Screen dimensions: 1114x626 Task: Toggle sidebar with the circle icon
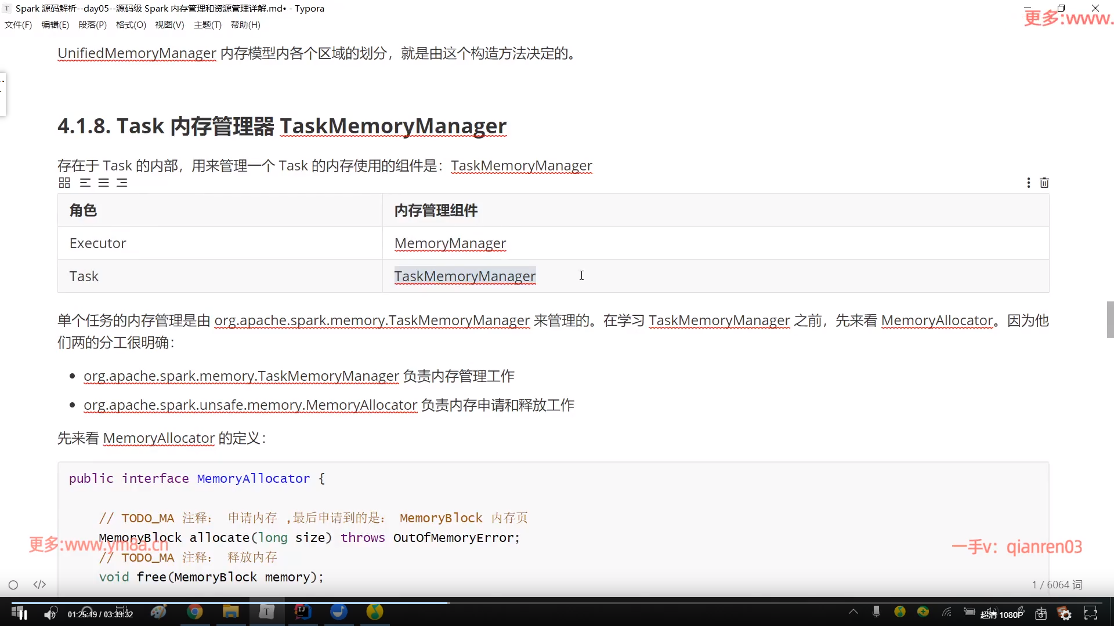[13, 585]
